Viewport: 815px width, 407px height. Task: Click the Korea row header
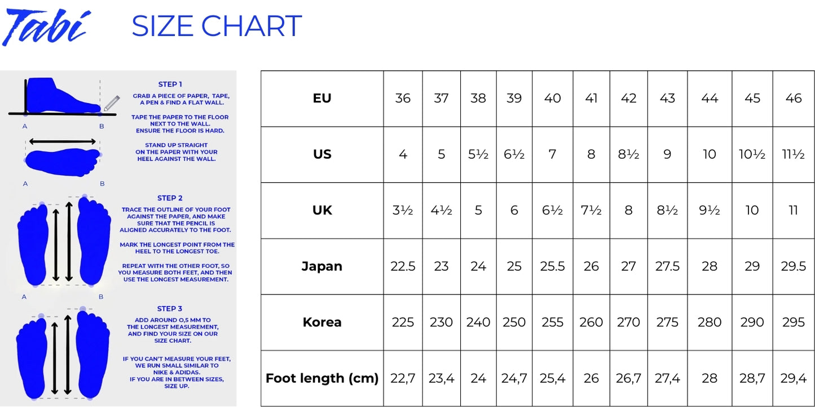[322, 323]
